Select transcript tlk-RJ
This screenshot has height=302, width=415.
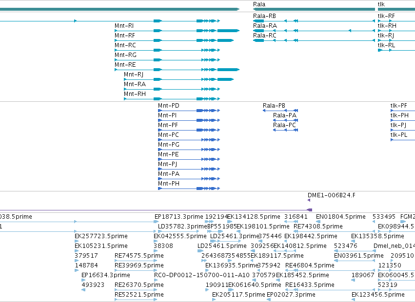click(386, 36)
